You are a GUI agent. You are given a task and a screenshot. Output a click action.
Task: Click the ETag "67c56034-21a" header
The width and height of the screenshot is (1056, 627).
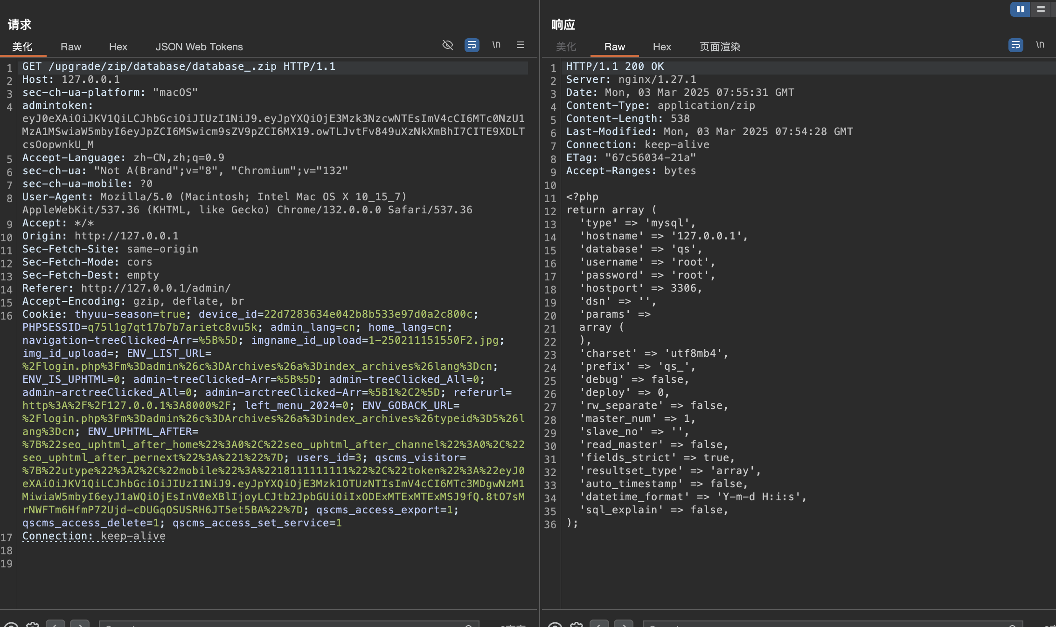pyautogui.click(x=631, y=158)
